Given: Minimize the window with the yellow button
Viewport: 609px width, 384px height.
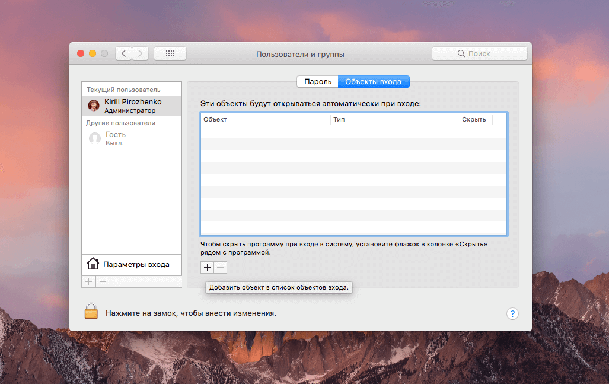Looking at the screenshot, I should point(93,53).
